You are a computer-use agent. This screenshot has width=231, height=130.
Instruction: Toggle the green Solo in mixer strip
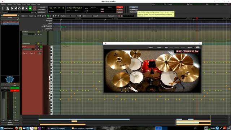pos(15,88)
